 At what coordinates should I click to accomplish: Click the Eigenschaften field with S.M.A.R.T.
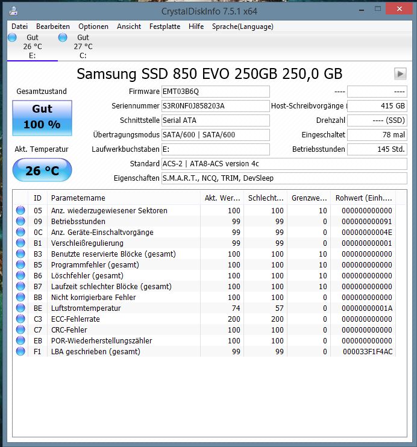pyautogui.click(x=284, y=178)
